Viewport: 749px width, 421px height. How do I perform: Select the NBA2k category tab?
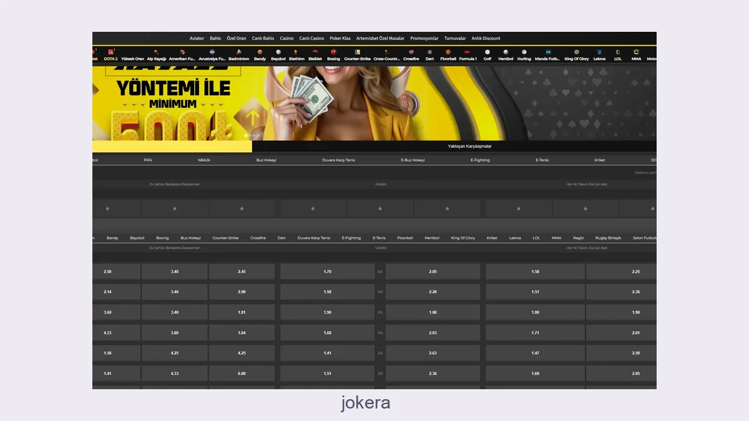click(x=204, y=160)
